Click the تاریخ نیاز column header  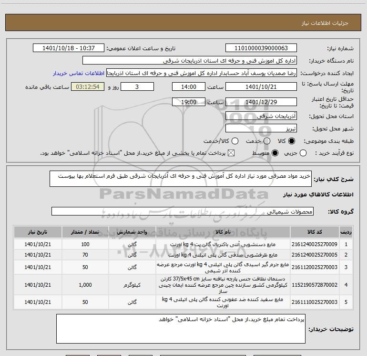(x=38, y=232)
